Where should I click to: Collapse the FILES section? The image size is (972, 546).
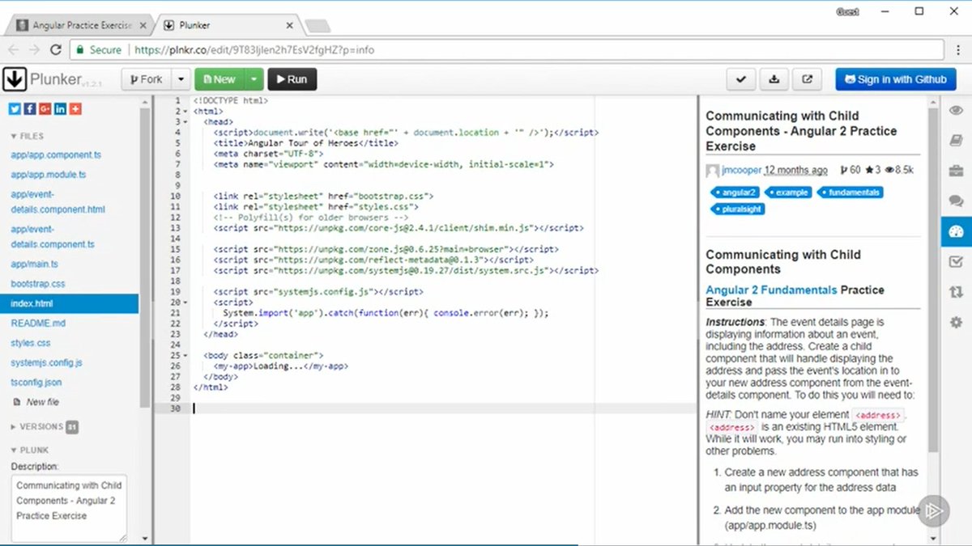(28, 136)
